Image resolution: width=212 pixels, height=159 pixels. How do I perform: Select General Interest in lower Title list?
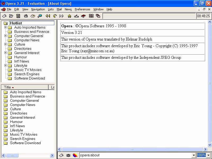click(x=23, y=117)
